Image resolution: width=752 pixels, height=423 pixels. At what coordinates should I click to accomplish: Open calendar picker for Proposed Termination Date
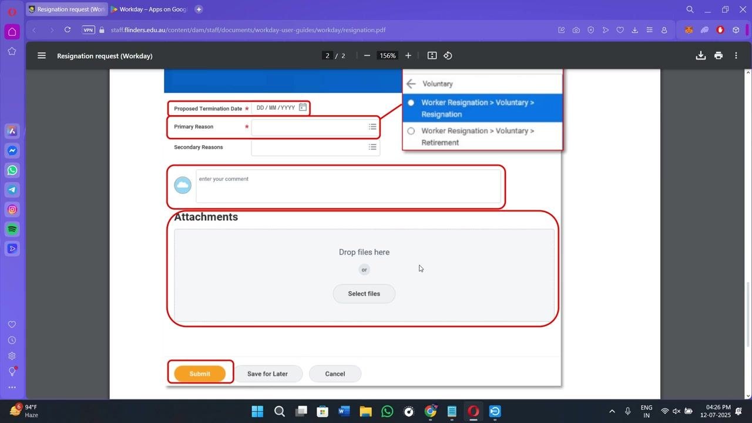[303, 108]
